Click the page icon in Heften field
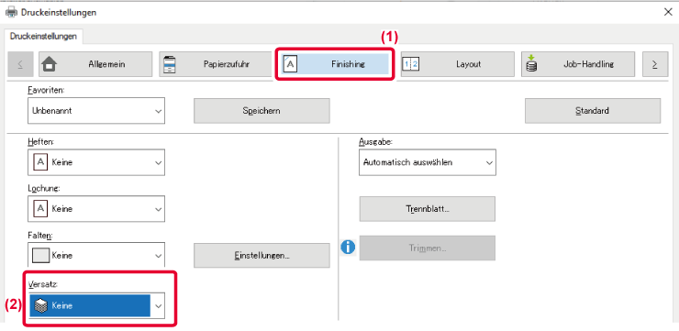679x331 pixels. [40, 162]
